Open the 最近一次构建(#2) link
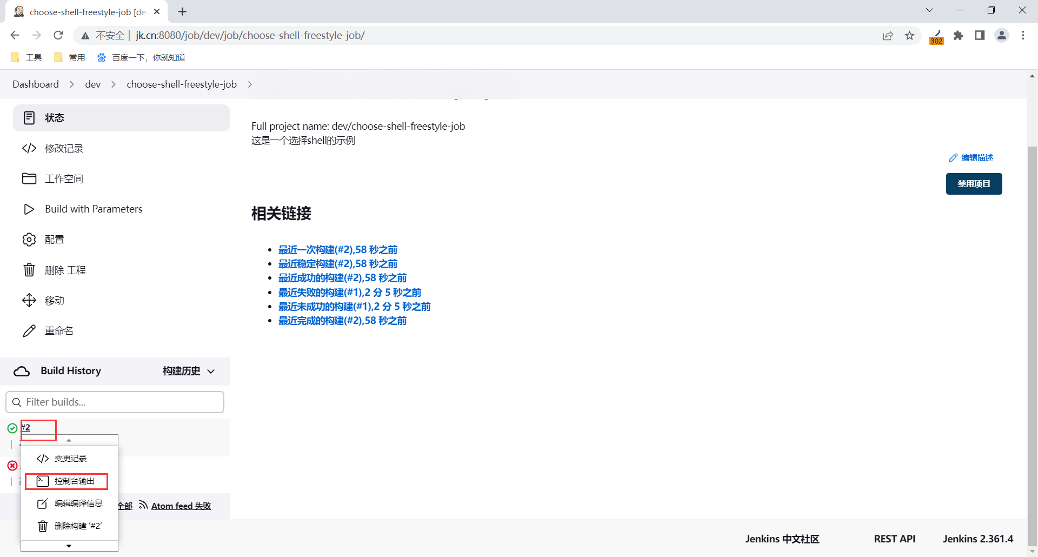 338,250
